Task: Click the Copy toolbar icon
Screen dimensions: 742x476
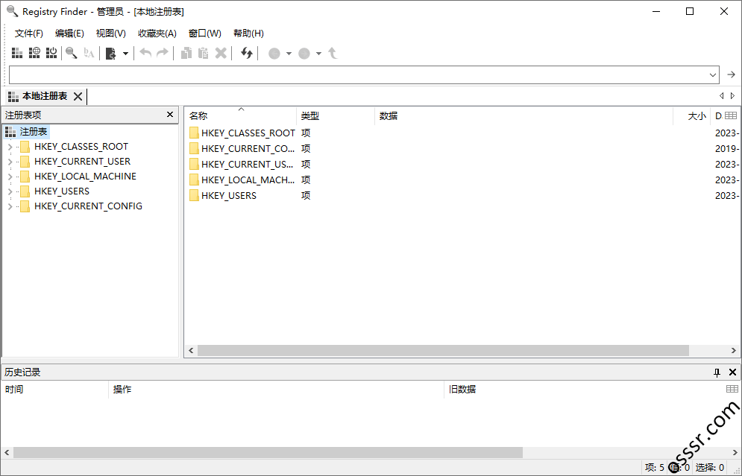Action: point(186,53)
